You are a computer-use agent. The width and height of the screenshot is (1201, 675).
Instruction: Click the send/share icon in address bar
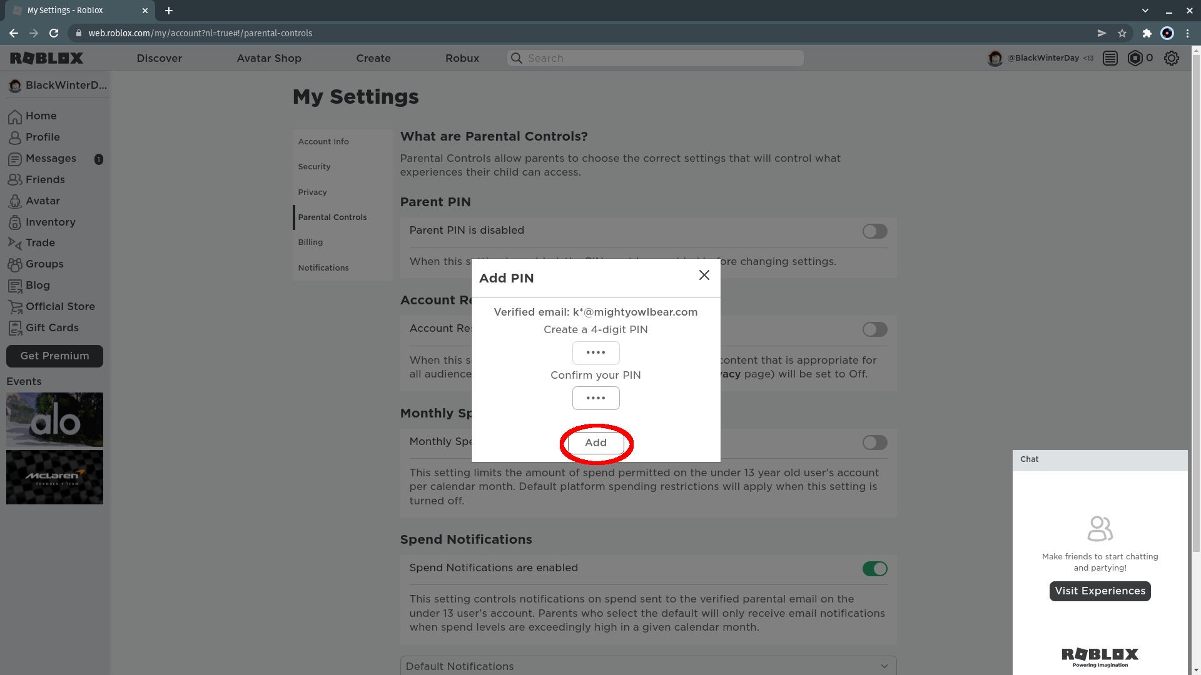pos(1102,33)
